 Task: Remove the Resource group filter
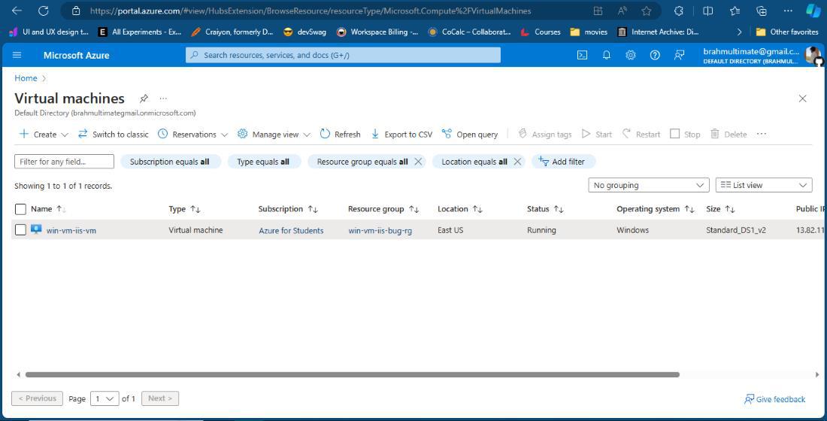(x=418, y=162)
